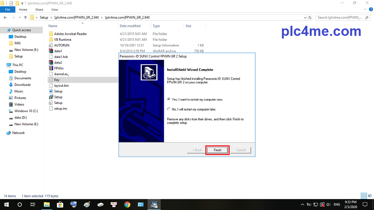
Task: Sort files by Name column
Action: (x=53, y=26)
